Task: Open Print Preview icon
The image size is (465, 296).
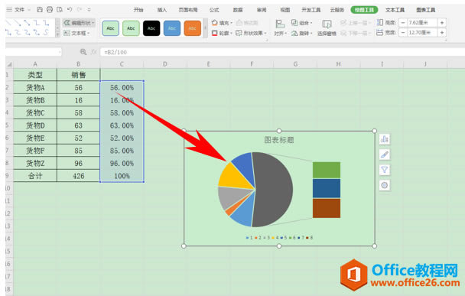Action: pos(60,9)
